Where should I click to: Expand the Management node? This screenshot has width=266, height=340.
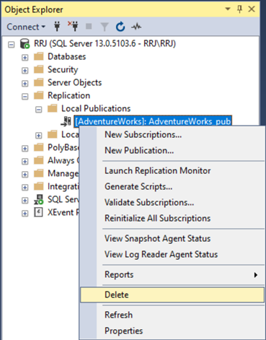pyautogui.click(x=25, y=175)
